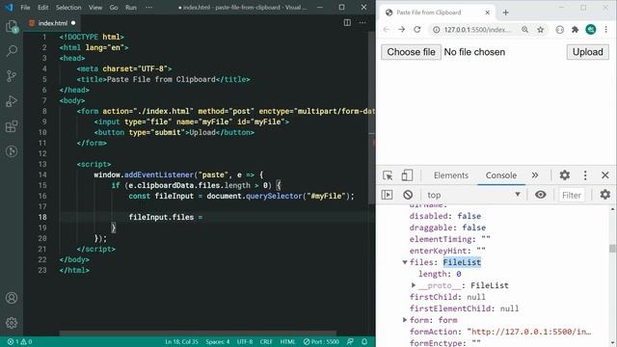
Task: Open Chrome profile avatar
Action: click(x=591, y=30)
